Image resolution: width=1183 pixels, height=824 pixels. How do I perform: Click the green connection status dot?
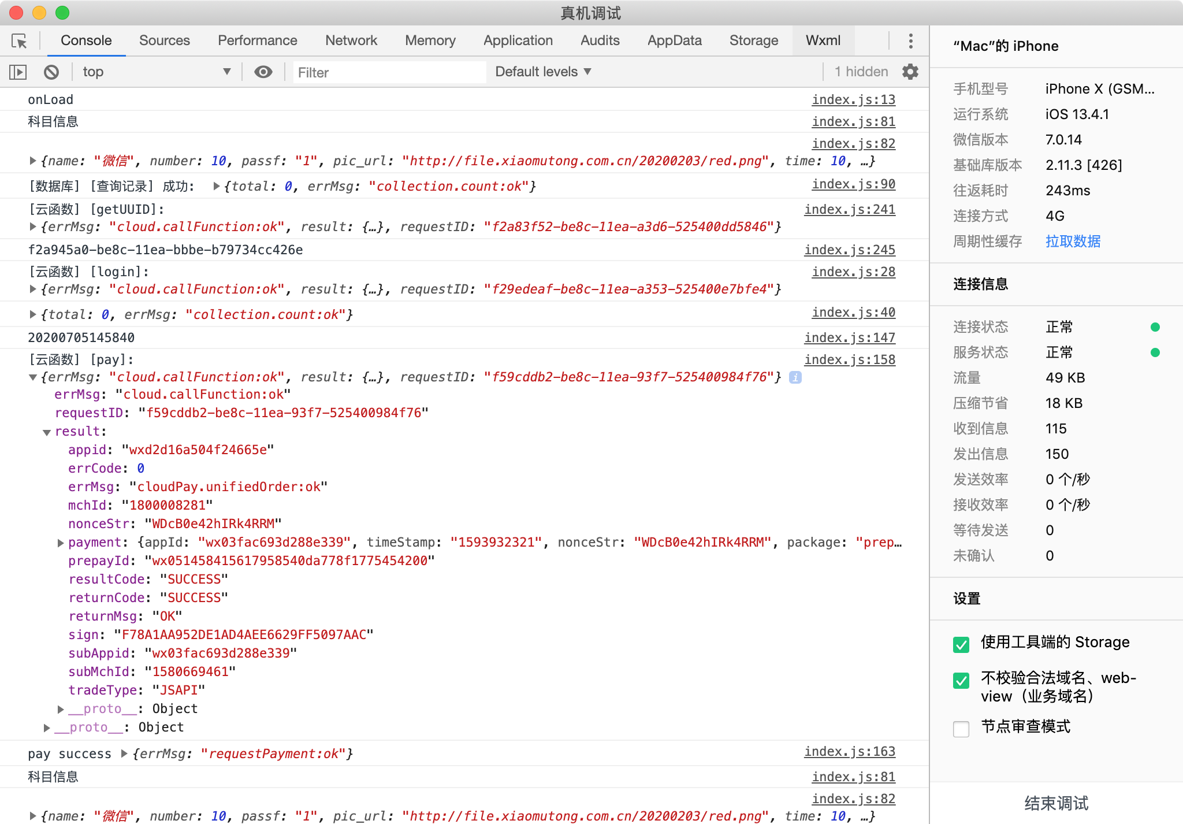point(1155,327)
